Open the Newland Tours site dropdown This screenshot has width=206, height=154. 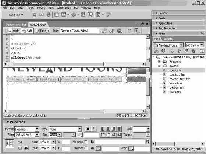click(181, 45)
